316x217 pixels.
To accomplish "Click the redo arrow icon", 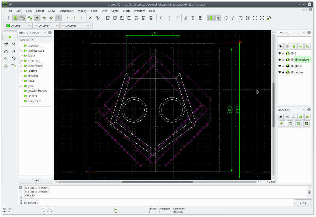I will coord(177,18).
